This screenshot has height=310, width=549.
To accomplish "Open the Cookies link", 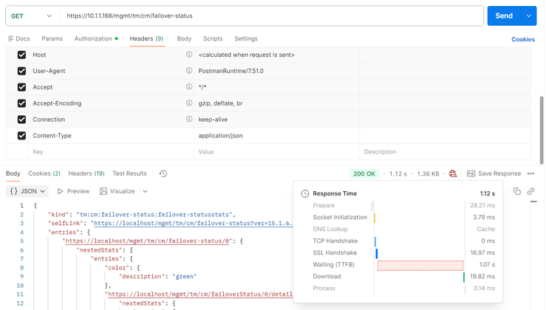I will coord(523,39).
